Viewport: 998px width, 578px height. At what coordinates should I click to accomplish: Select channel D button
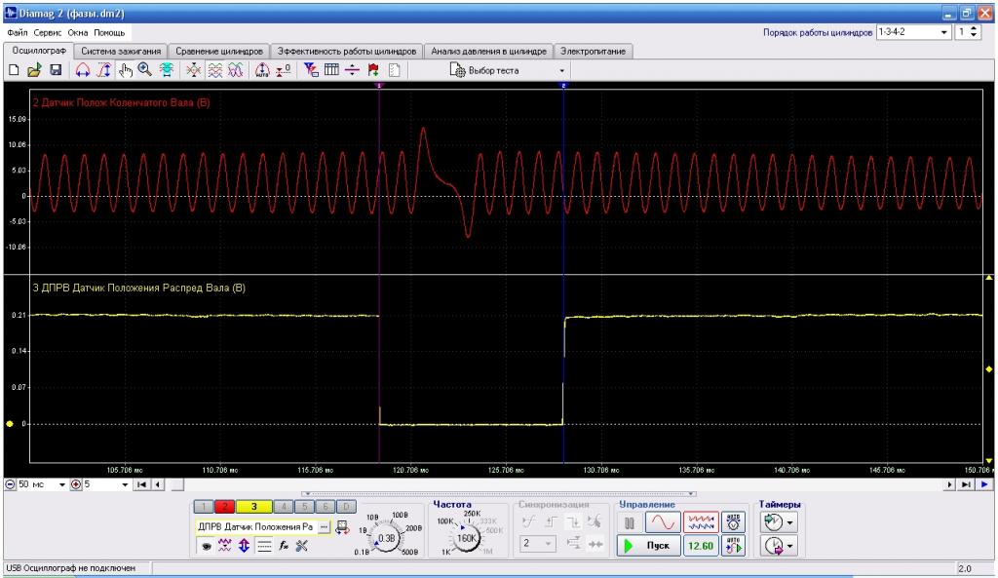(346, 507)
